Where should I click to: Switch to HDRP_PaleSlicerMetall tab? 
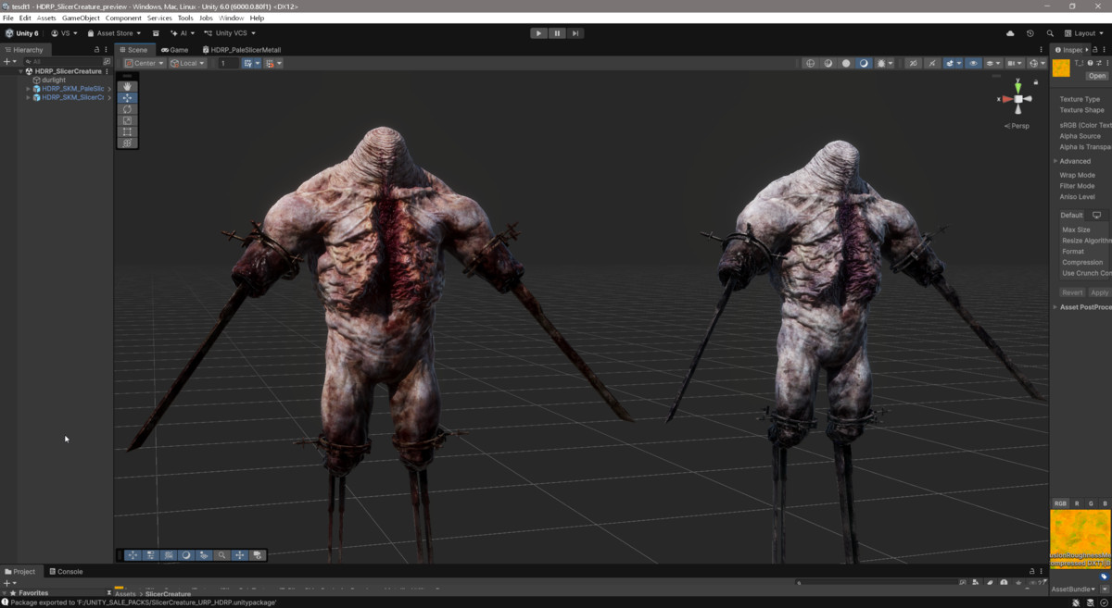click(x=240, y=50)
